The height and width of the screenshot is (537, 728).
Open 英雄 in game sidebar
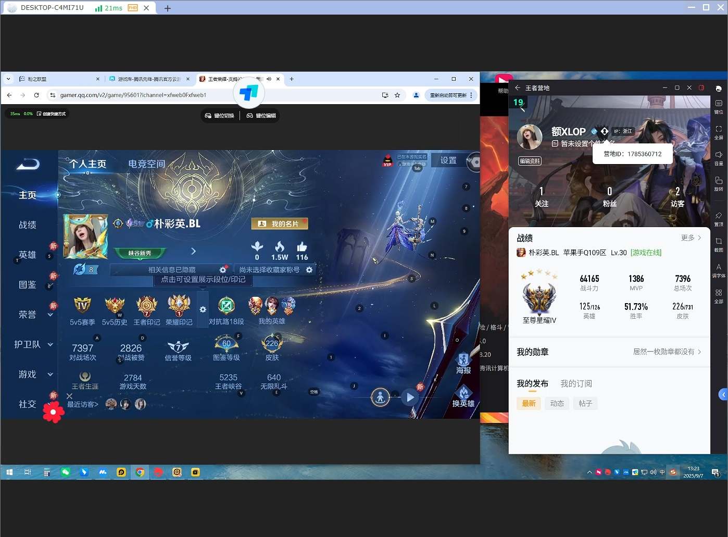pos(28,255)
